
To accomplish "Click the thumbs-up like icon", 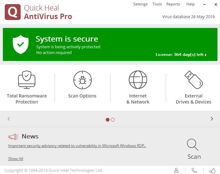I will click(x=212, y=171).
